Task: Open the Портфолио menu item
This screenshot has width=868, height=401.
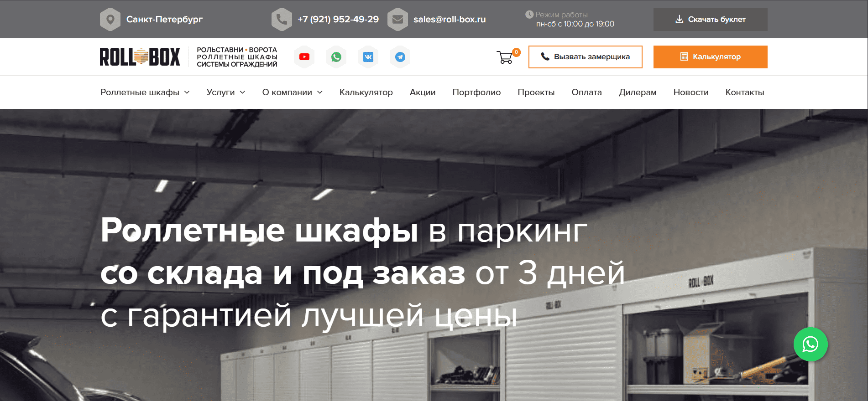Action: [476, 93]
